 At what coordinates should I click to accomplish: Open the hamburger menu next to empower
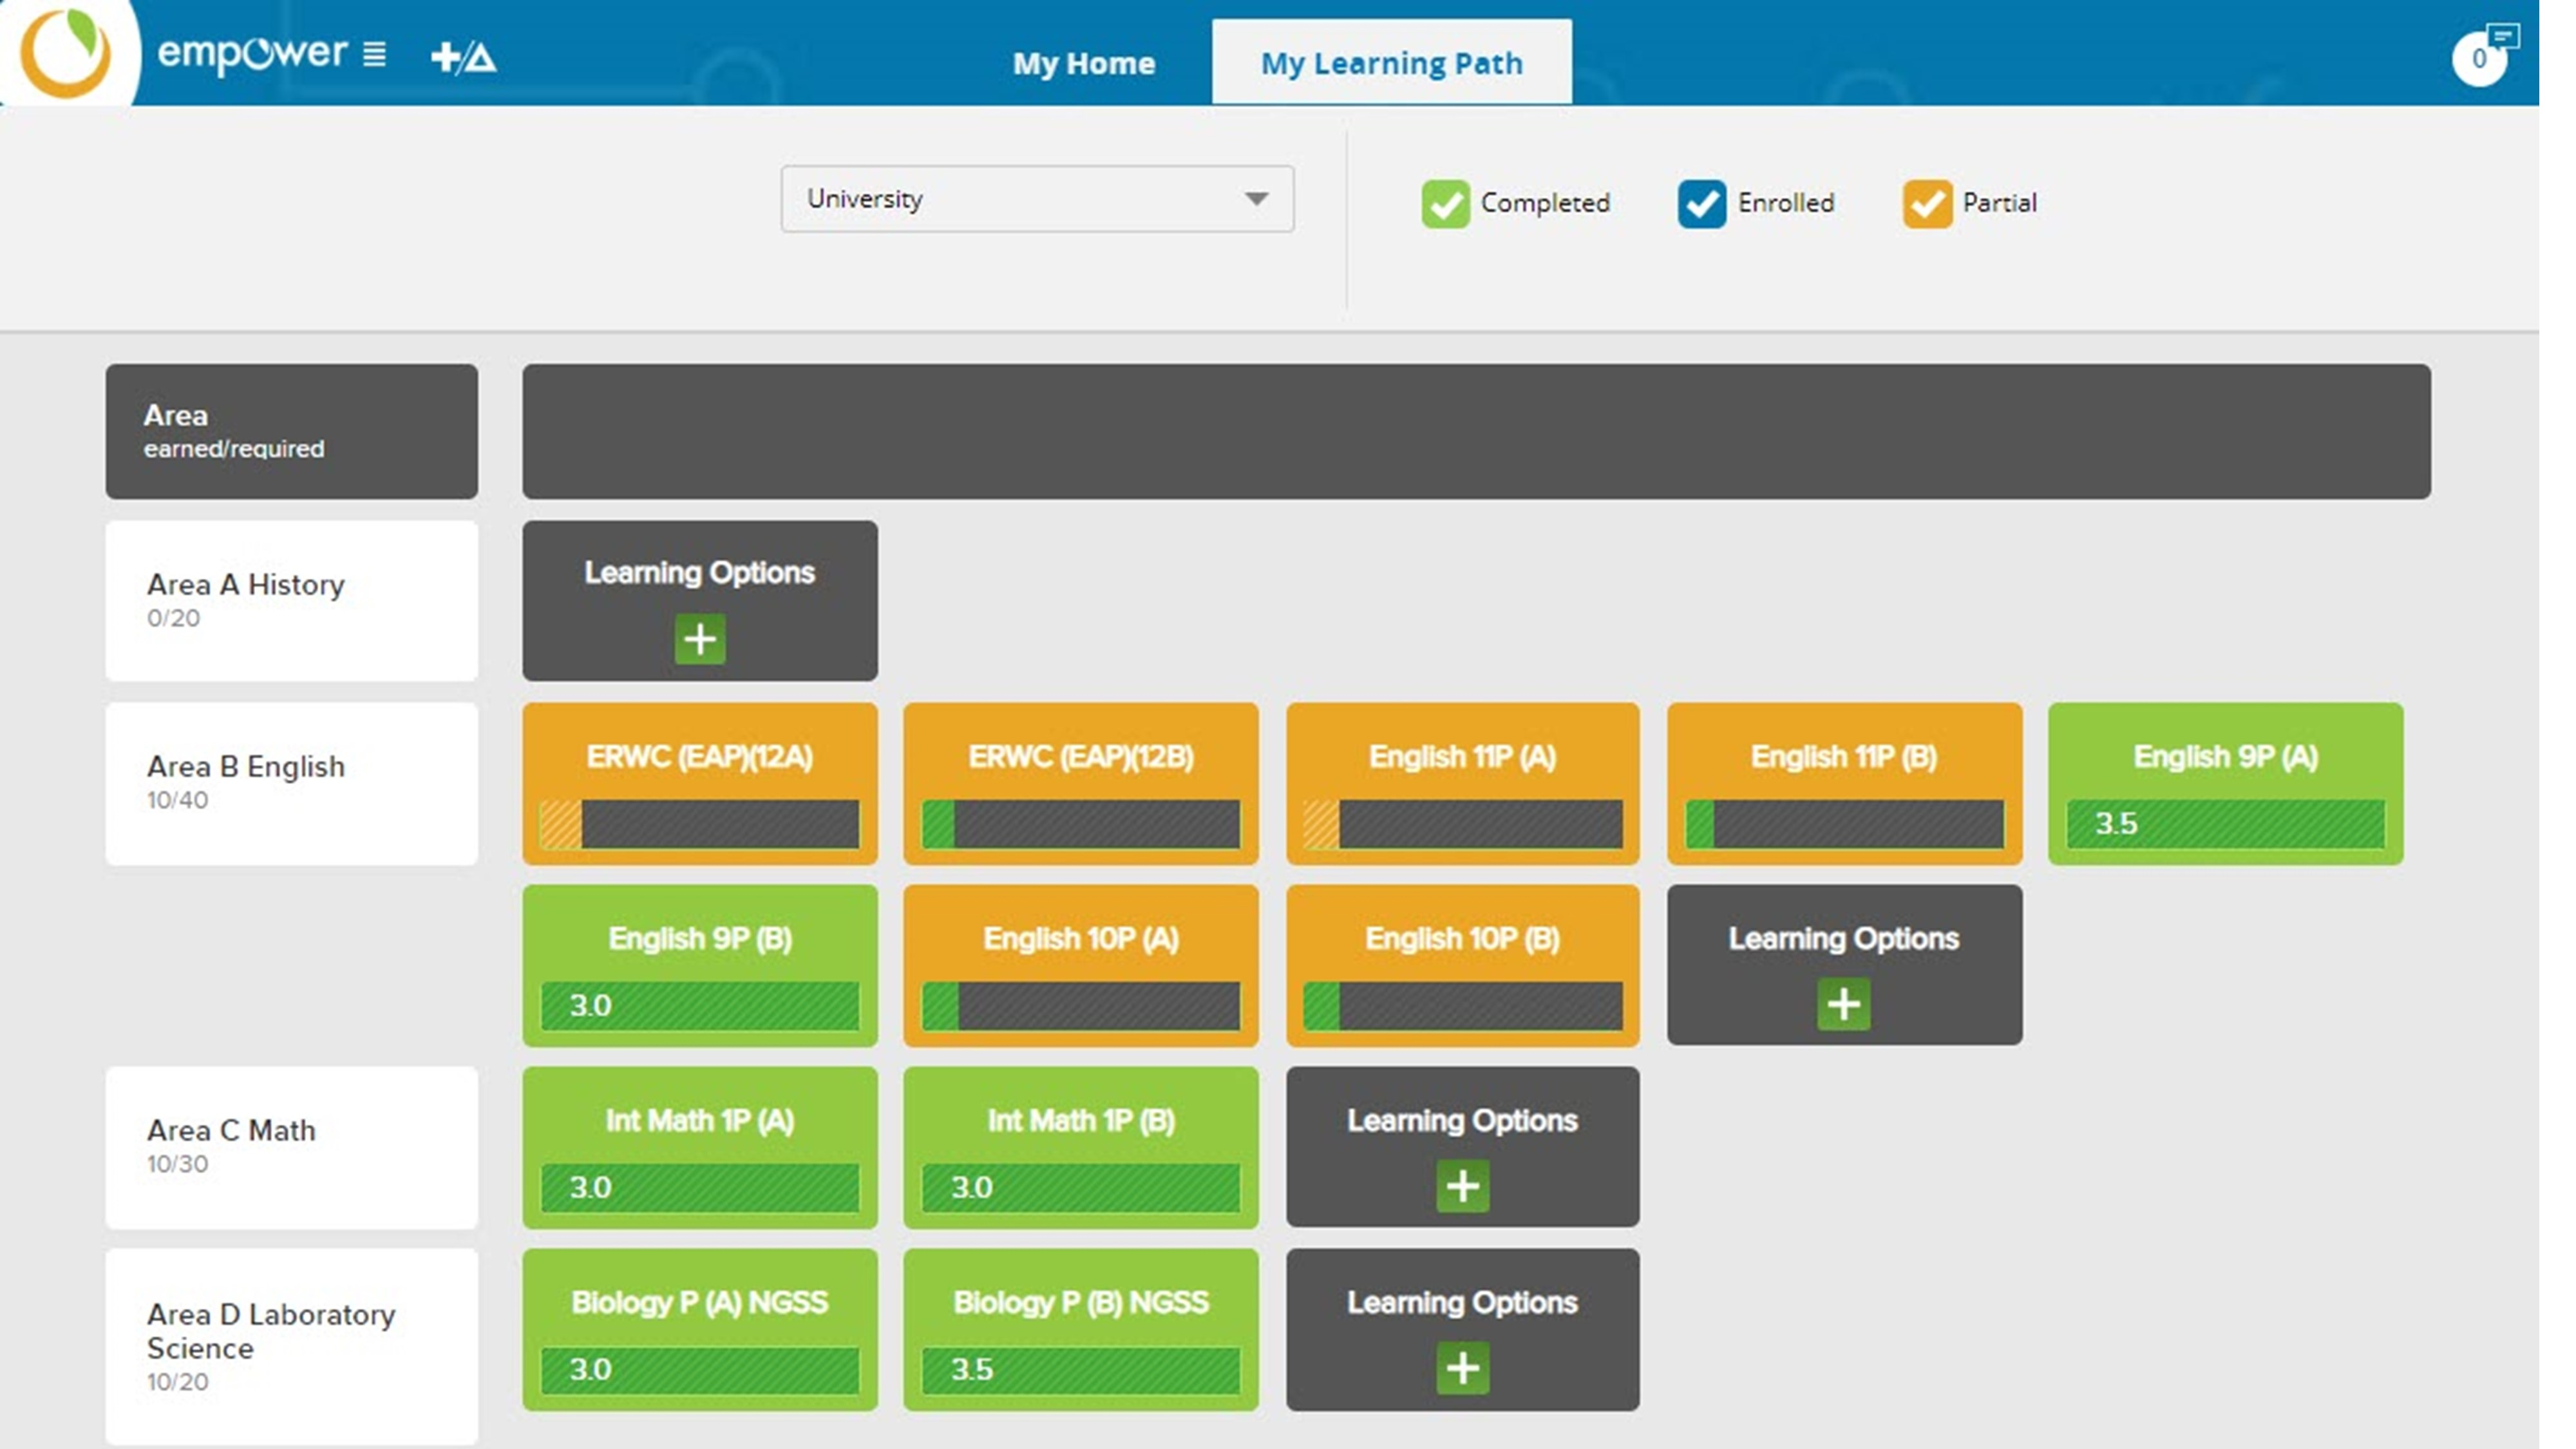(374, 54)
